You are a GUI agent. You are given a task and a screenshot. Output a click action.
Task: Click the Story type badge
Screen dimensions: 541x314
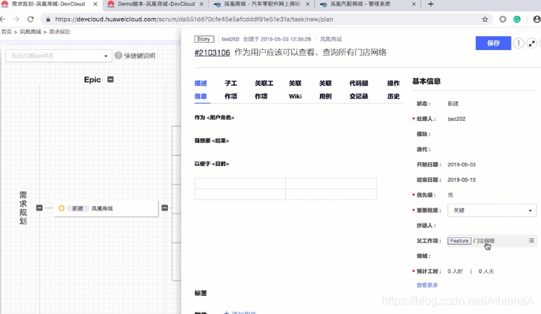[x=204, y=39]
